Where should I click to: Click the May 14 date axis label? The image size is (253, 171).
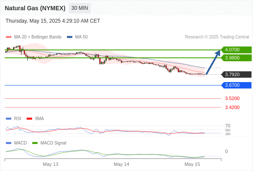pyautogui.click(x=121, y=164)
